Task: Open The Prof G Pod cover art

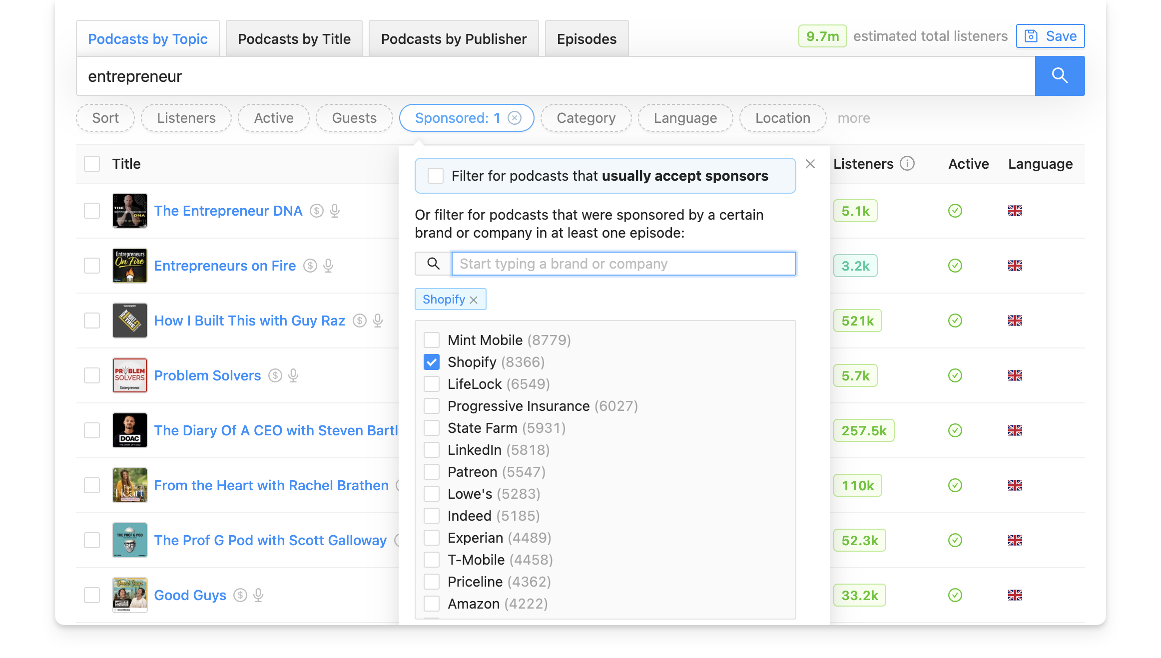Action: point(130,540)
